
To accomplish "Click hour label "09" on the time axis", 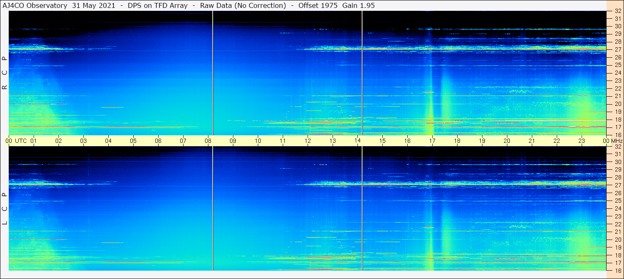I will [233, 141].
